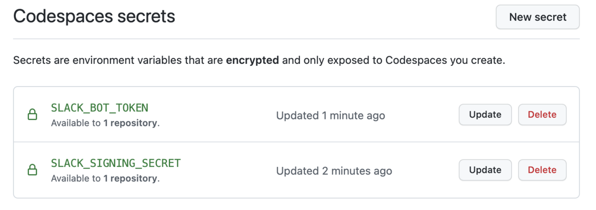
Task: Click '1 repository' under SLACK_SIGNING_SECRET
Action: (130, 178)
